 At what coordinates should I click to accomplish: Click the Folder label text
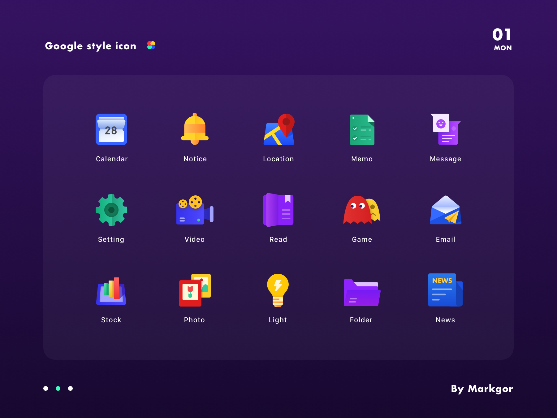(361, 320)
